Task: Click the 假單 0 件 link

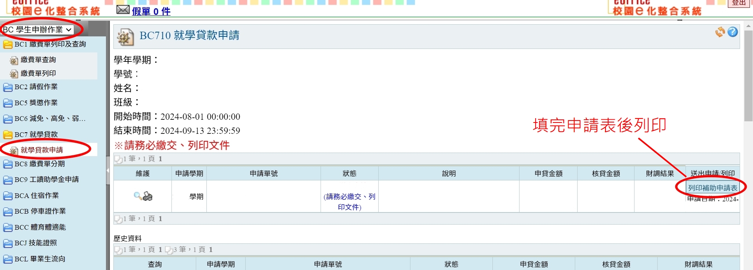Action: 151,11
